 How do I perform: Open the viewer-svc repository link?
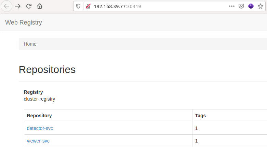[x=38, y=141]
